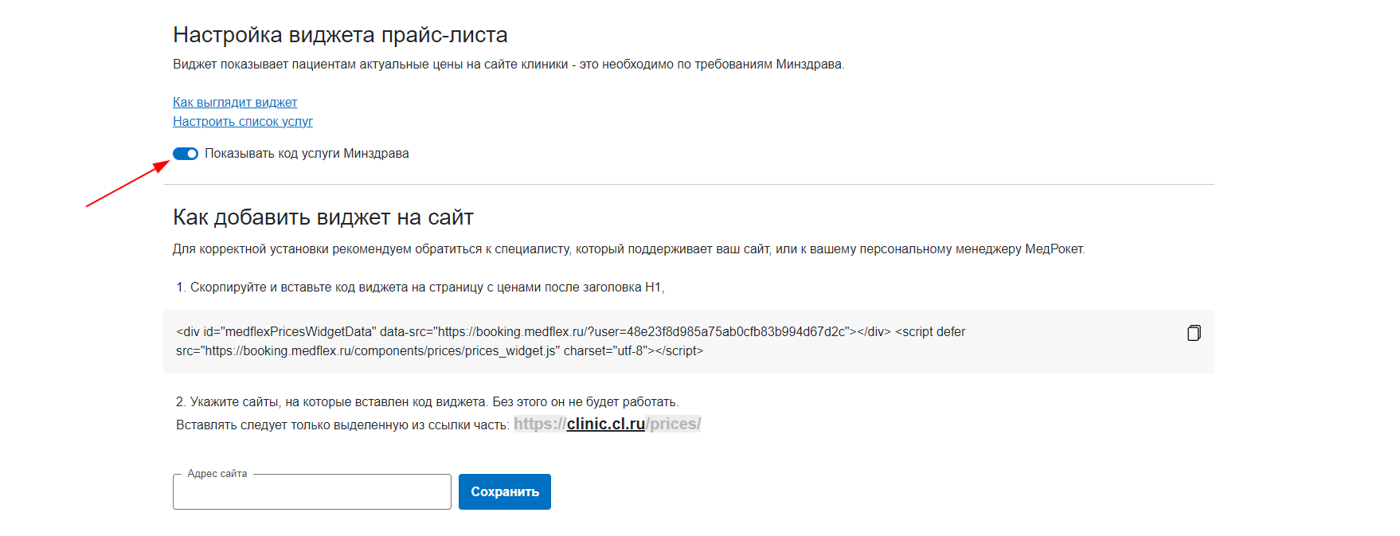The image size is (1400, 536).
Task: Click the description mentioning требованиям Минздрава
Action: tap(509, 64)
